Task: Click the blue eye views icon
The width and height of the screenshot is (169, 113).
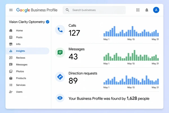Action: 60,98
